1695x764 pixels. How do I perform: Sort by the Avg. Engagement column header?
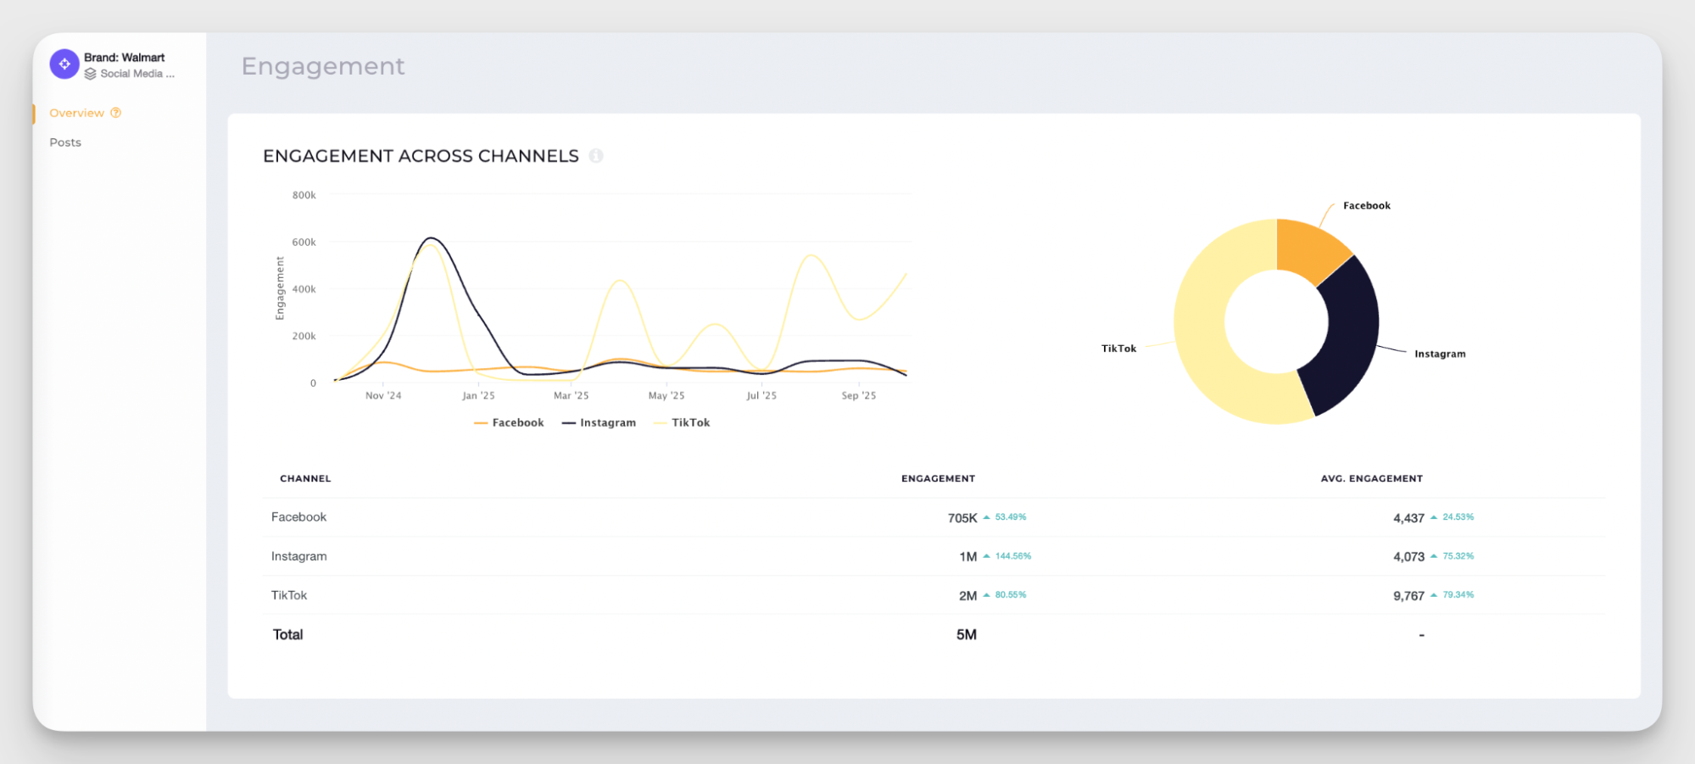[1373, 478]
